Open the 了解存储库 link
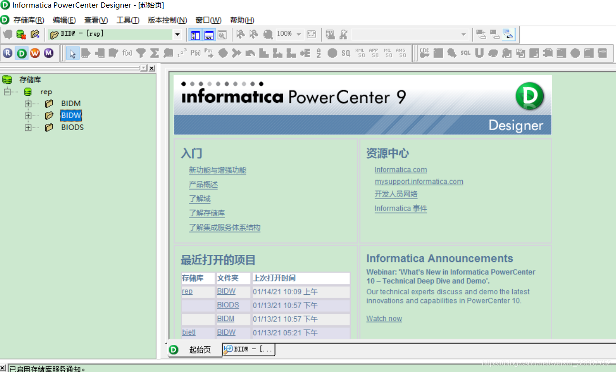Screen dimensions: 616x372 [x=207, y=213]
